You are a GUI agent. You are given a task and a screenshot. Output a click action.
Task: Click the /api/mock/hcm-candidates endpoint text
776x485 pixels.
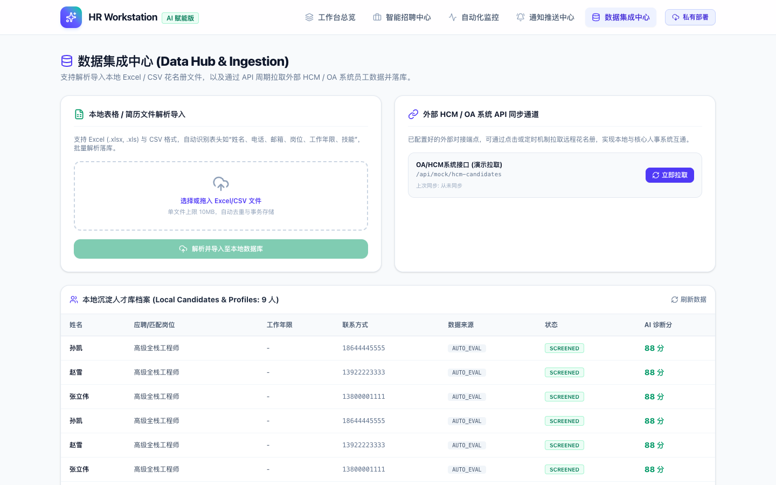click(x=459, y=175)
